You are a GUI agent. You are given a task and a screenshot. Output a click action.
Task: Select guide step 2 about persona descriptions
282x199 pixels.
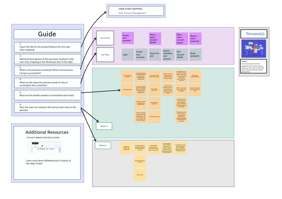(47, 59)
